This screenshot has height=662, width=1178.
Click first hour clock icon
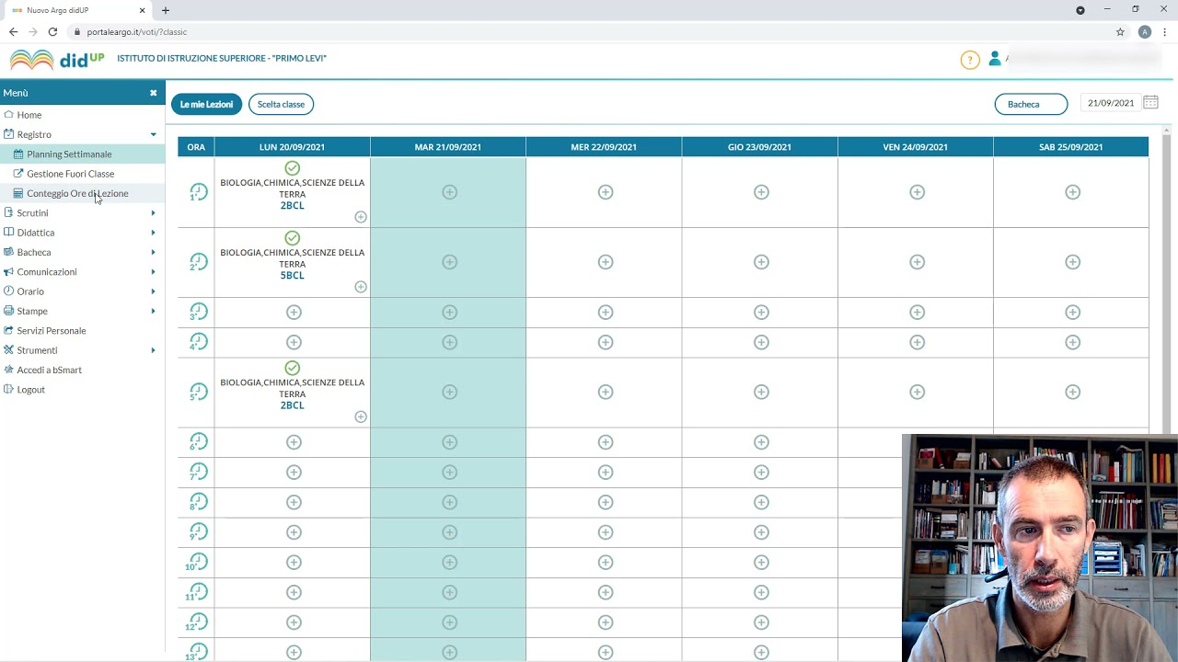198,192
